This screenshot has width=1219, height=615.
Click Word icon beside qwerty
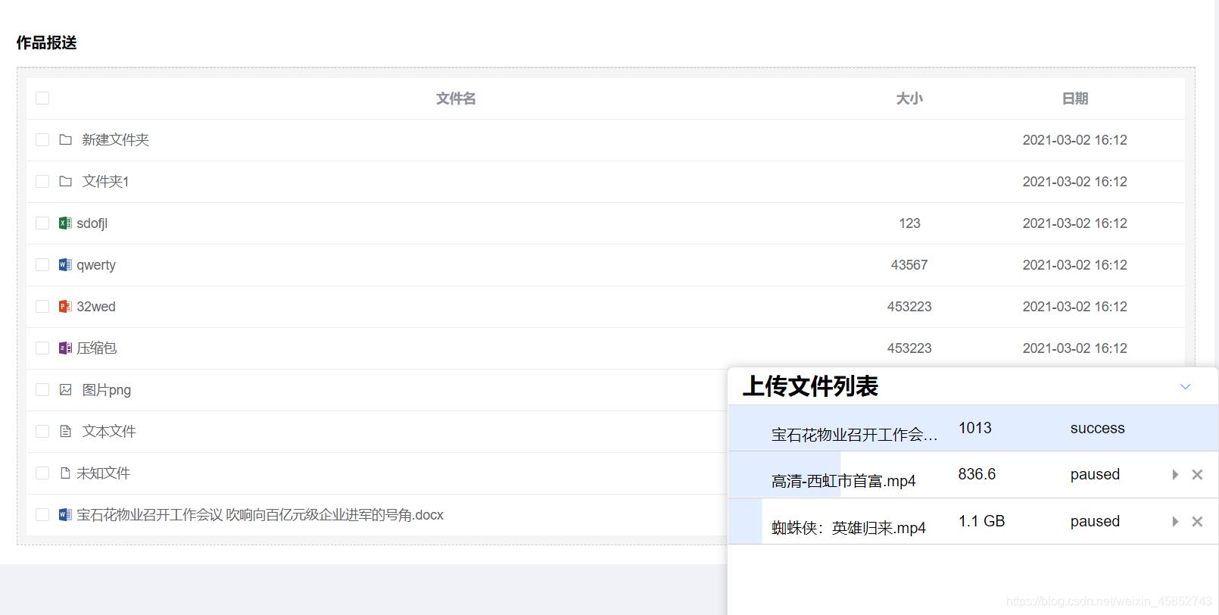[66, 264]
